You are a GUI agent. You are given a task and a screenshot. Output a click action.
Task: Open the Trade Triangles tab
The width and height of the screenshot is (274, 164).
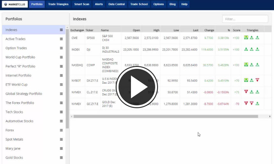coord(58,4)
